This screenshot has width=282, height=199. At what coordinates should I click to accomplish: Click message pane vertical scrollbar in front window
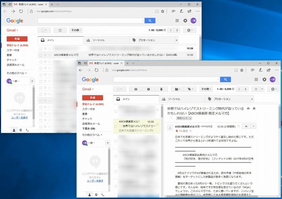pyautogui.click(x=280, y=117)
